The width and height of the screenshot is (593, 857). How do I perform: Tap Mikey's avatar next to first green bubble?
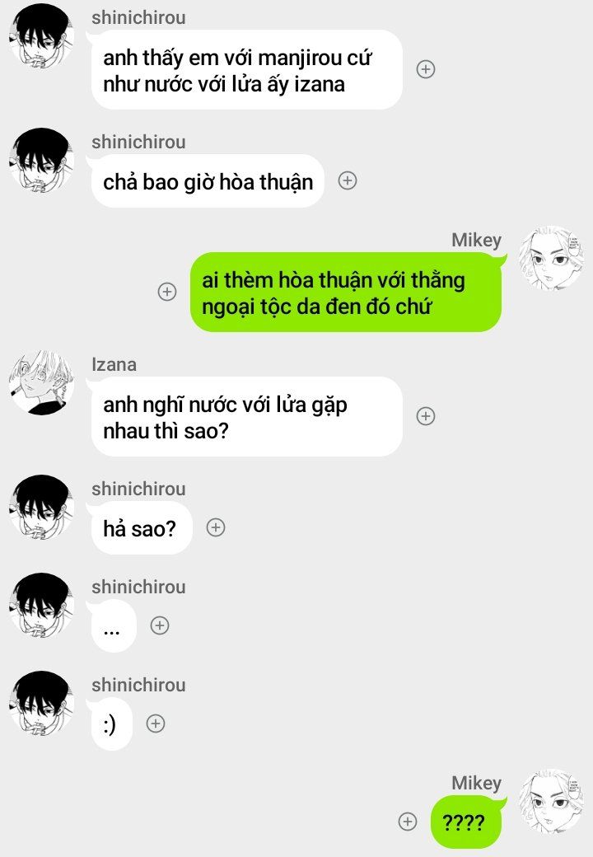point(551,259)
